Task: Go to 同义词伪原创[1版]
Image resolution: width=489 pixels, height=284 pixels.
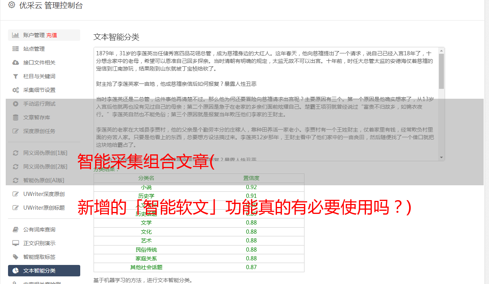Action: 44,153
